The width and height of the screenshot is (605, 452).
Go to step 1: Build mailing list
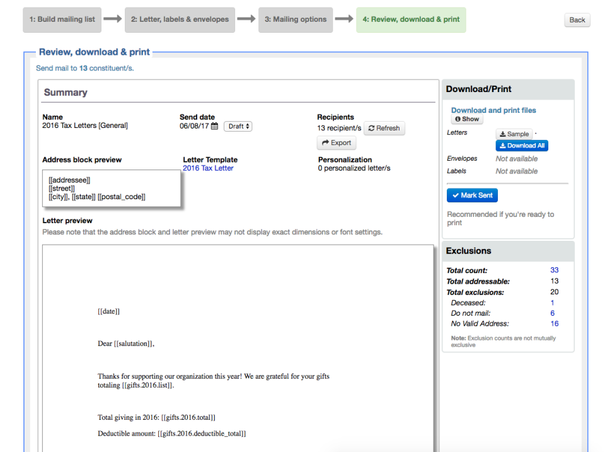point(62,20)
